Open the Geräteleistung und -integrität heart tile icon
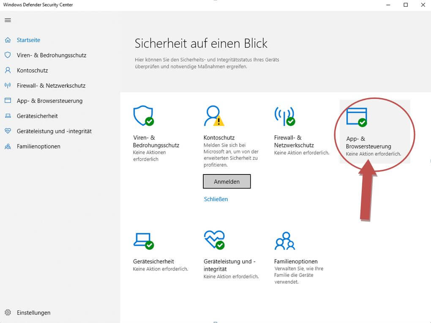 (x=214, y=240)
